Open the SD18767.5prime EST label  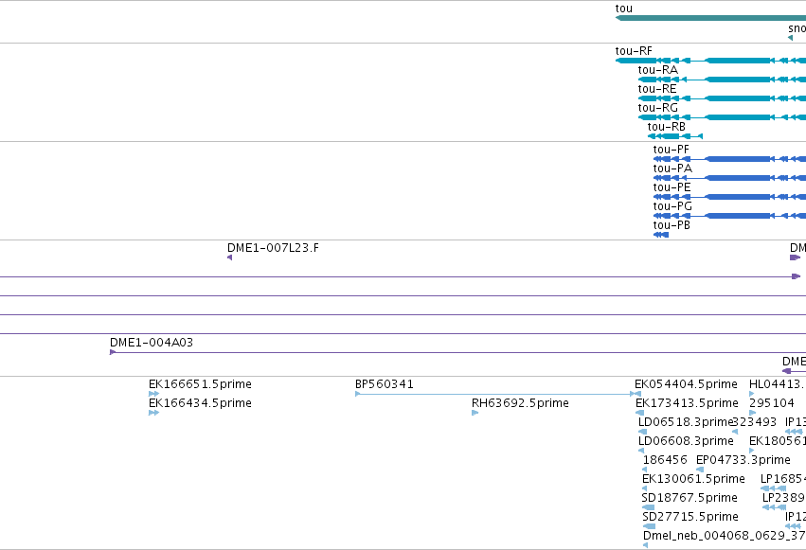(x=690, y=498)
